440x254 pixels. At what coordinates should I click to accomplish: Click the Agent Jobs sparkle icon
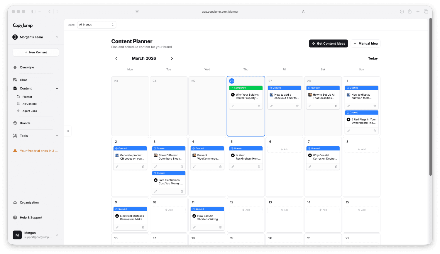coord(18,111)
